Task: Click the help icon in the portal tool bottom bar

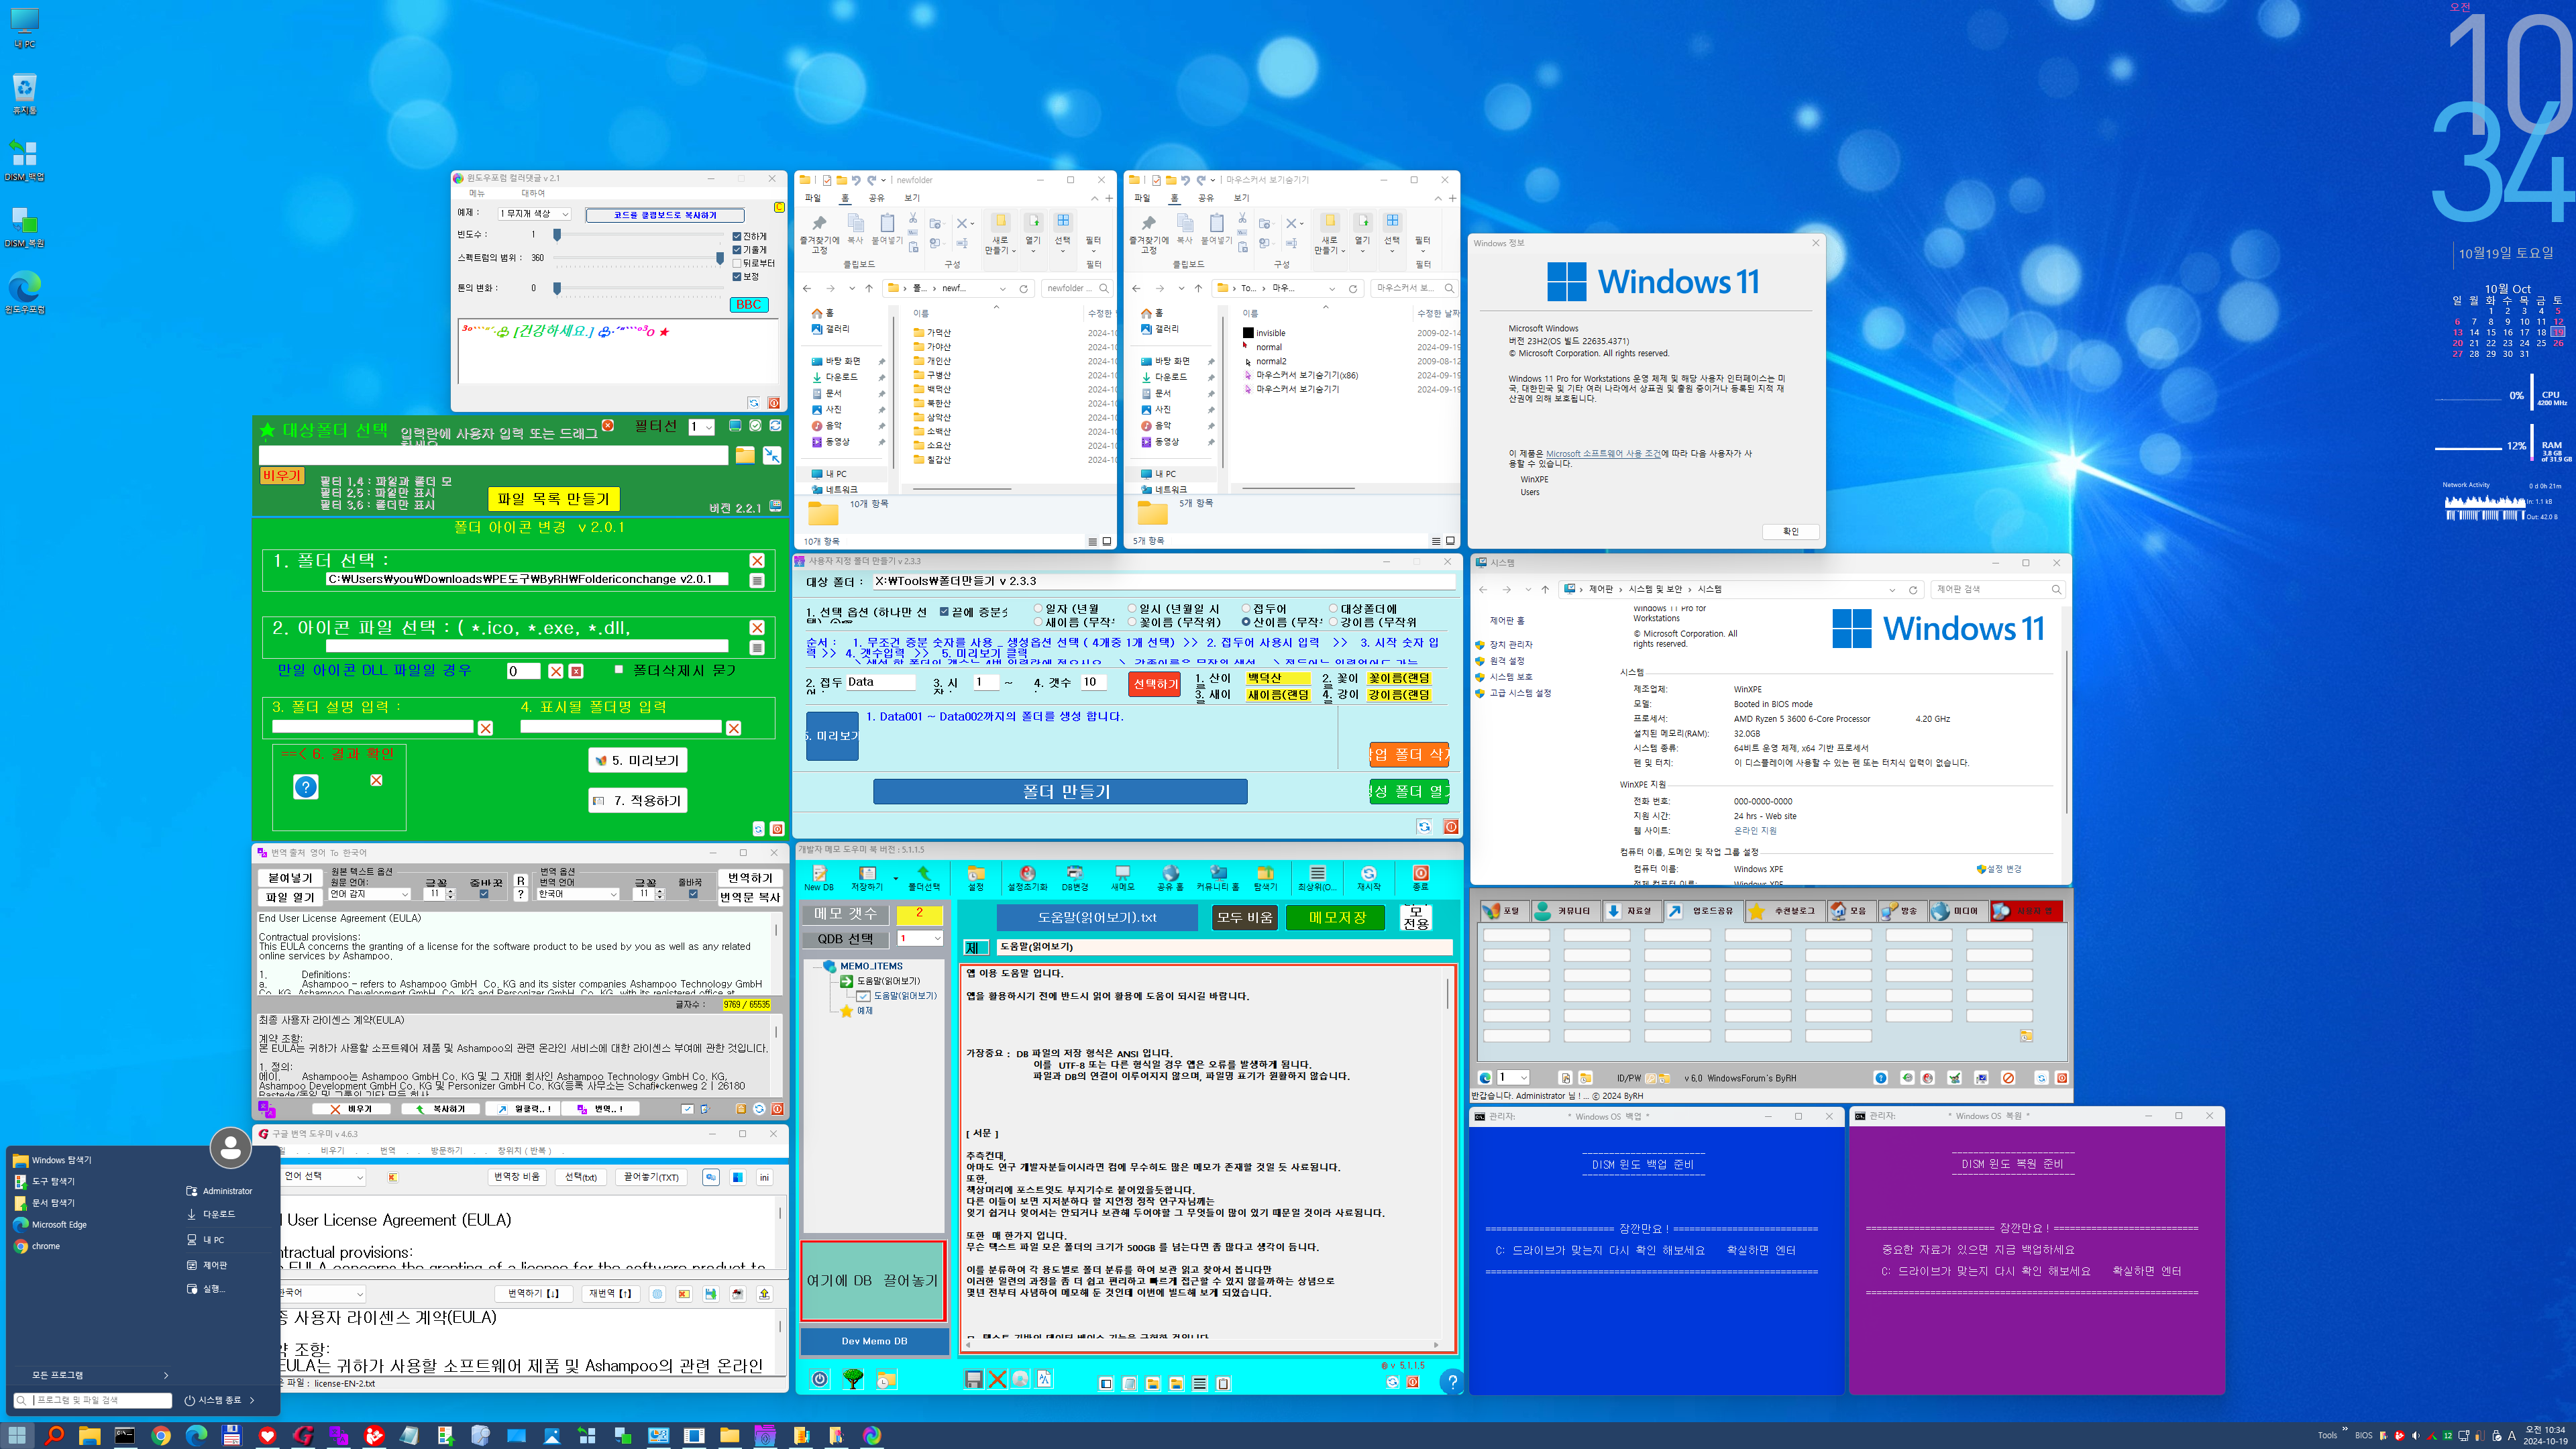Action: (1880, 1078)
